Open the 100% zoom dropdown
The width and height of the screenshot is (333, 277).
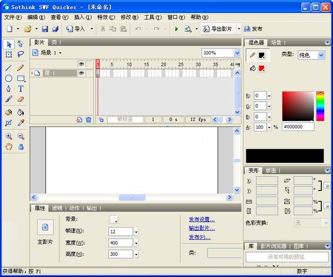[221, 53]
